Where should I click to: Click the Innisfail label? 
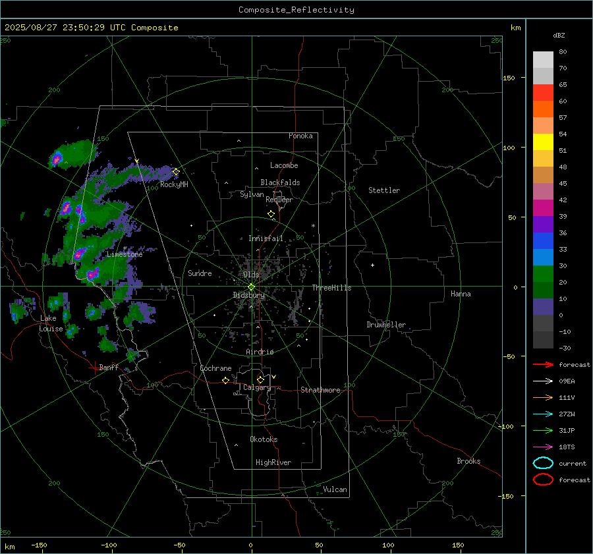tap(266, 238)
